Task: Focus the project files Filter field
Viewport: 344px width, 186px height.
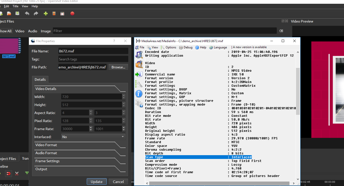Action: pos(165,31)
